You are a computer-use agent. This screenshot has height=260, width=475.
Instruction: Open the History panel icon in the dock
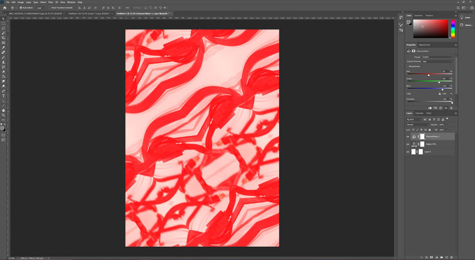pyautogui.click(x=401, y=18)
